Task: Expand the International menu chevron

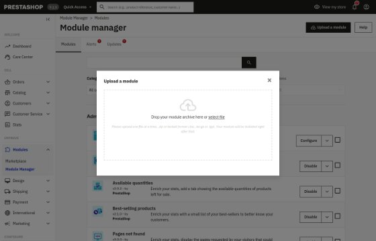Action: [48, 213]
